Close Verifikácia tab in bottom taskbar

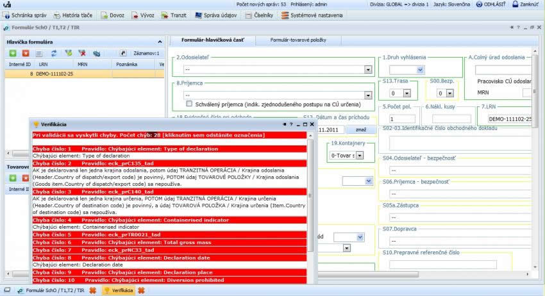click(141, 290)
